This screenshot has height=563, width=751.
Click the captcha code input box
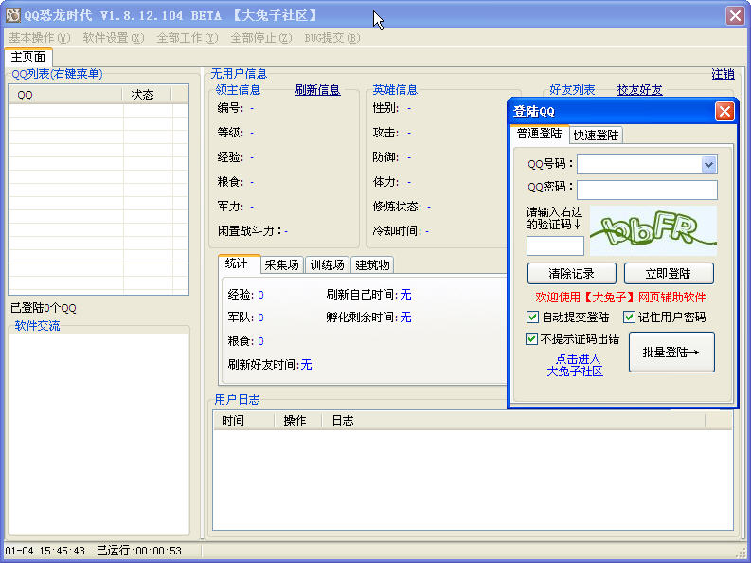pos(555,245)
